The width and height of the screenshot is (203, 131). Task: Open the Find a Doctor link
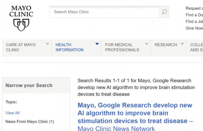[194, 15]
